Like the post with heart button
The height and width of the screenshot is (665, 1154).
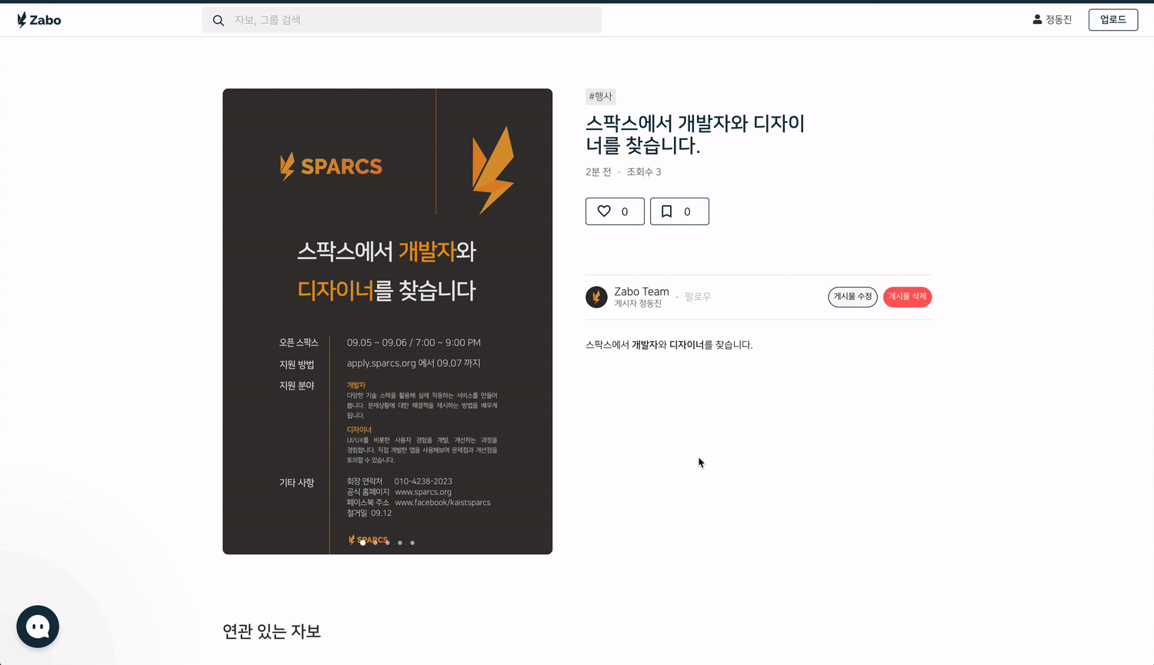coord(615,211)
